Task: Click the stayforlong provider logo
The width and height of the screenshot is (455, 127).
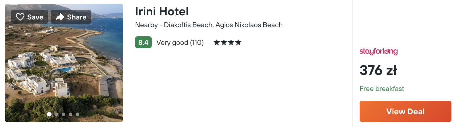Action: 379,51
